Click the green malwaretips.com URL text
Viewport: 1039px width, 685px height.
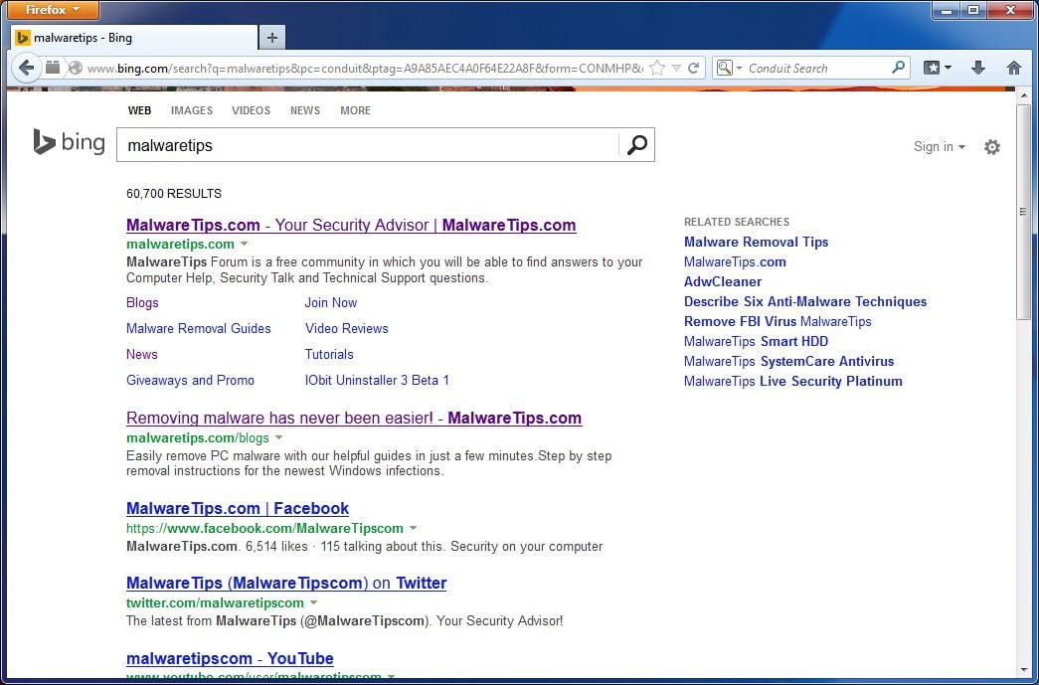[x=180, y=244]
